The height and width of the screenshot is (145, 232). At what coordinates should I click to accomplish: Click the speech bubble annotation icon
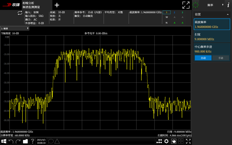51,141
